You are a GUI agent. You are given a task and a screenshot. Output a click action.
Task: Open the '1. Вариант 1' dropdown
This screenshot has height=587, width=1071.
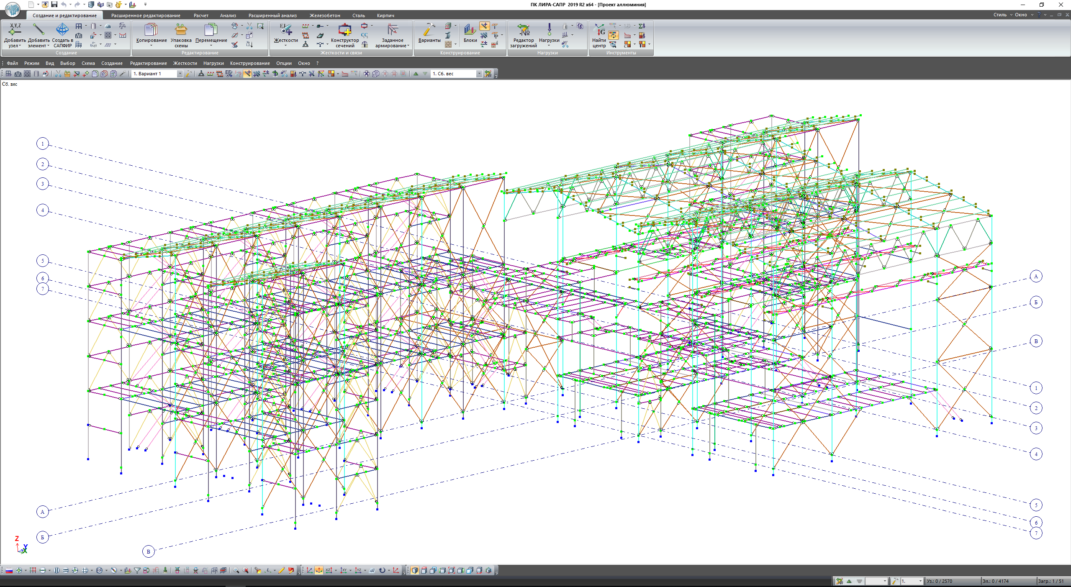[180, 74]
